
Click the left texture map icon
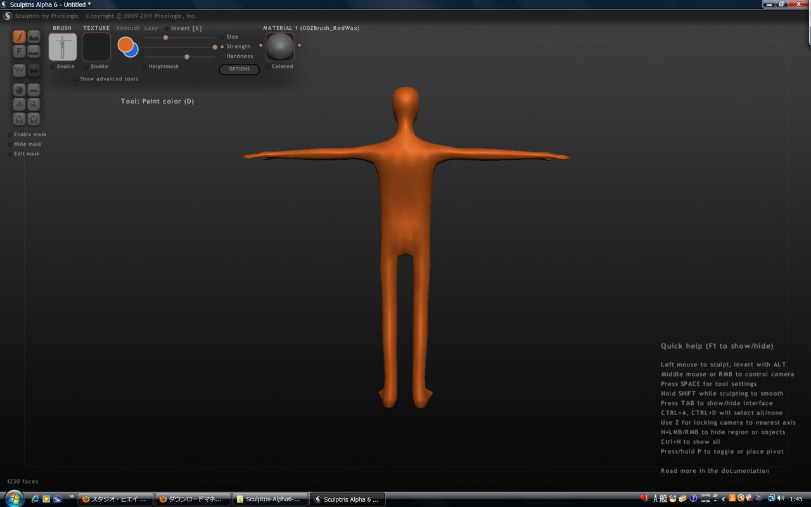[x=19, y=119]
